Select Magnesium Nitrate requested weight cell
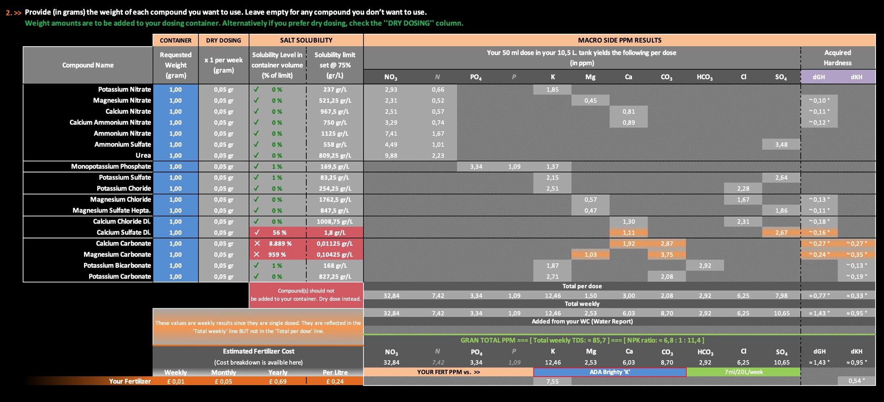This screenshot has width=884, height=402. pos(176,100)
